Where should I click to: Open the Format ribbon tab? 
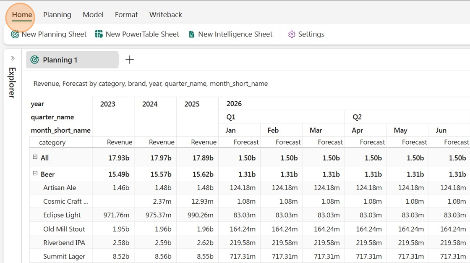[x=126, y=15]
